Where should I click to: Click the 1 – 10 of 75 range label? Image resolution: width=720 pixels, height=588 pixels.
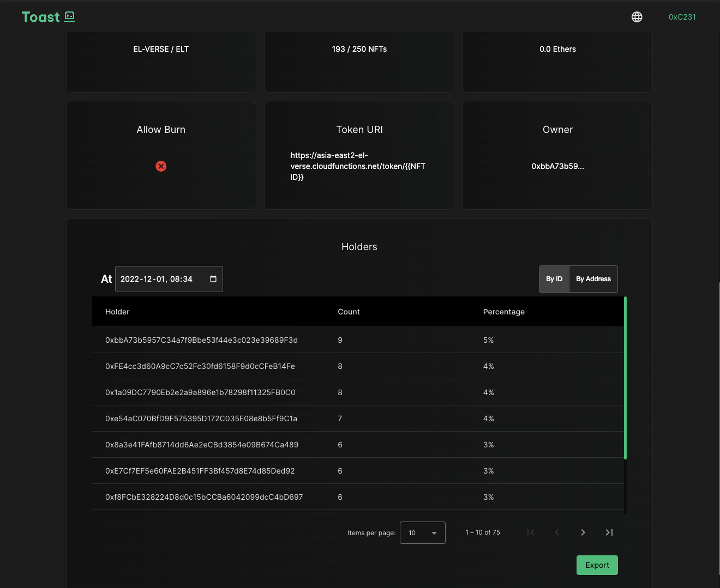[483, 532]
